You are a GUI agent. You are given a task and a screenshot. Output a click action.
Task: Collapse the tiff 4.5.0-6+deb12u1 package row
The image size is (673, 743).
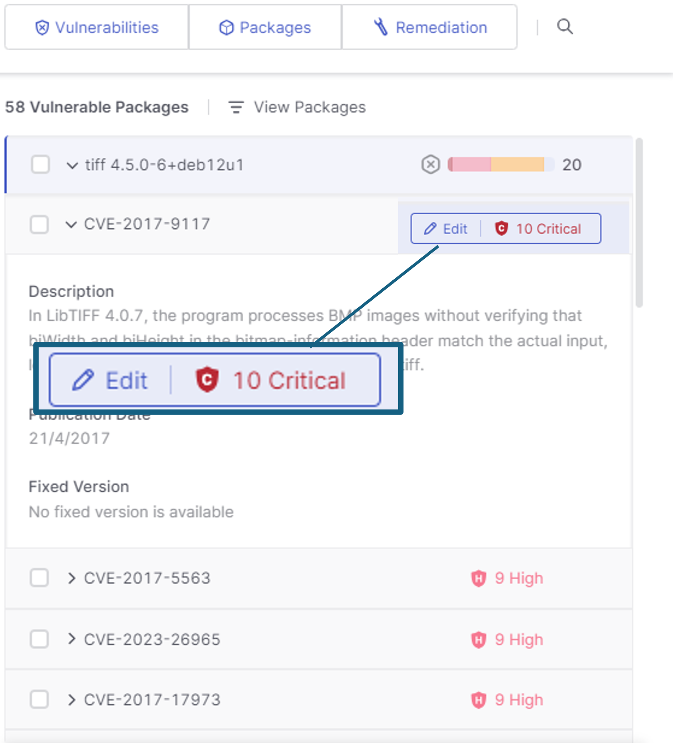(72, 165)
